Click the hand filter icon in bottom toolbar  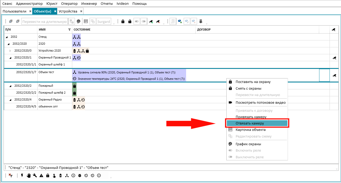(x=29, y=176)
